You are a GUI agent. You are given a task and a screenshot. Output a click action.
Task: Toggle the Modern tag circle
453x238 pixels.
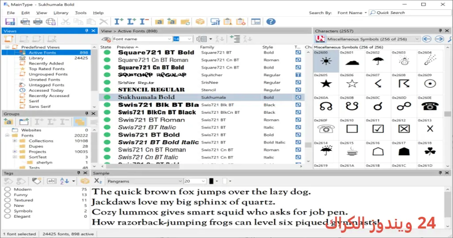click(8, 189)
